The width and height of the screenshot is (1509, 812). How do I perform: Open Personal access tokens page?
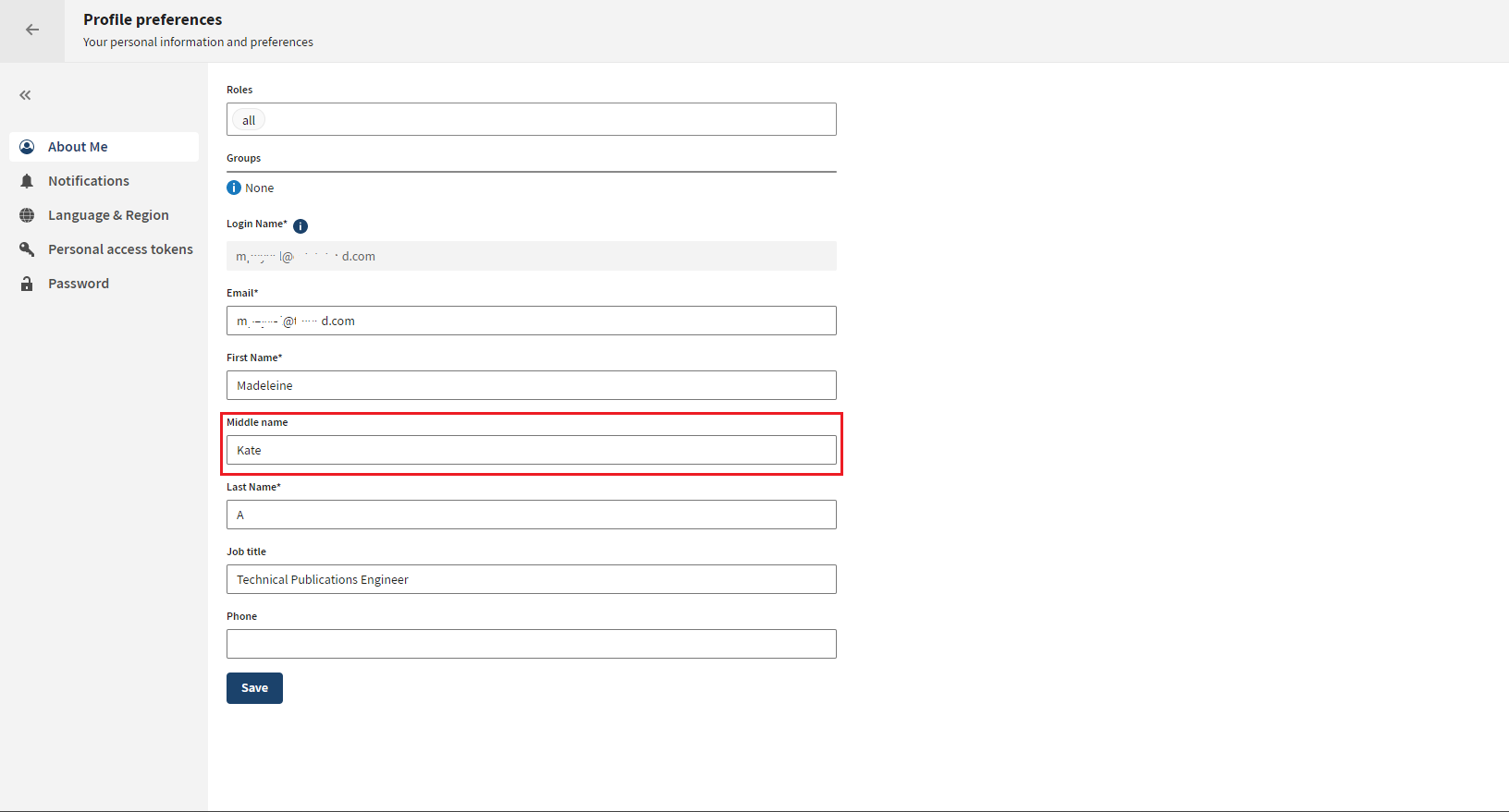[x=120, y=249]
